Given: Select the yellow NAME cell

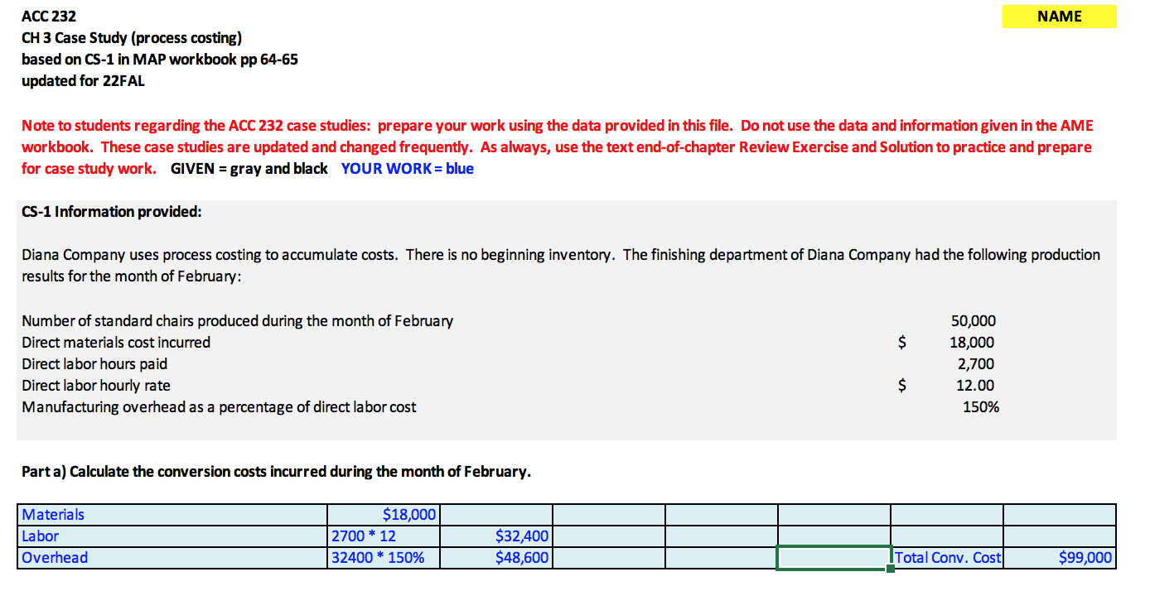Looking at the screenshot, I should [1059, 16].
